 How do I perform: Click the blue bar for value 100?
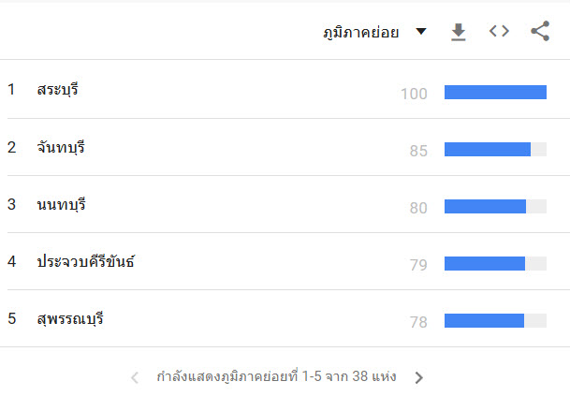(495, 92)
